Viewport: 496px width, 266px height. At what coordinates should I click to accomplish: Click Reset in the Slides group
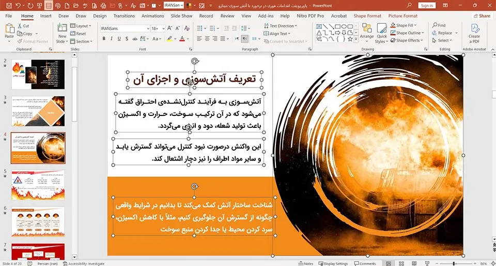coord(78,34)
